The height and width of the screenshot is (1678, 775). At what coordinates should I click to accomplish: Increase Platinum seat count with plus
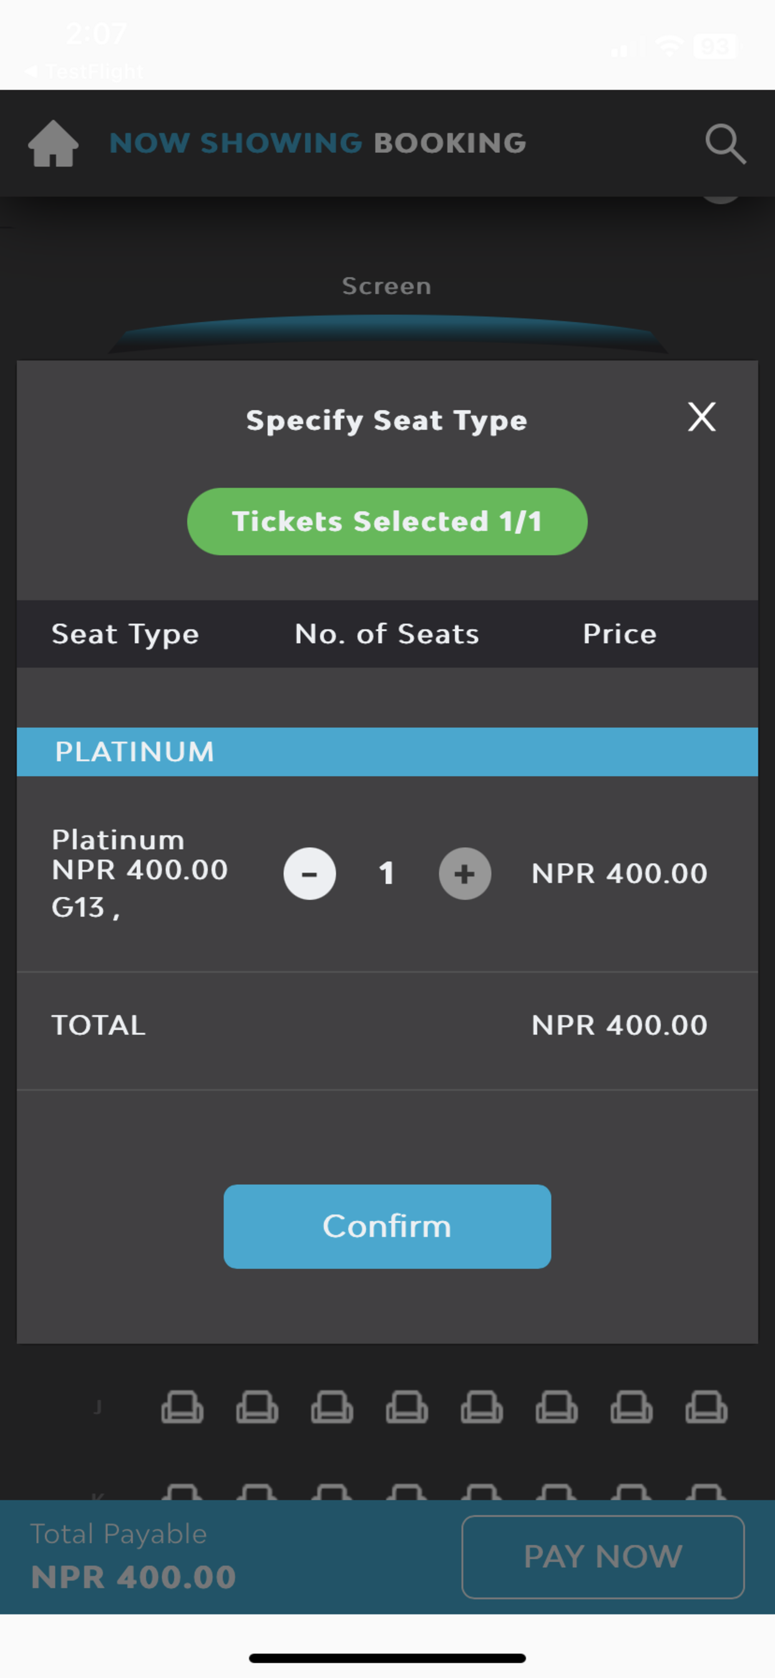click(x=464, y=873)
